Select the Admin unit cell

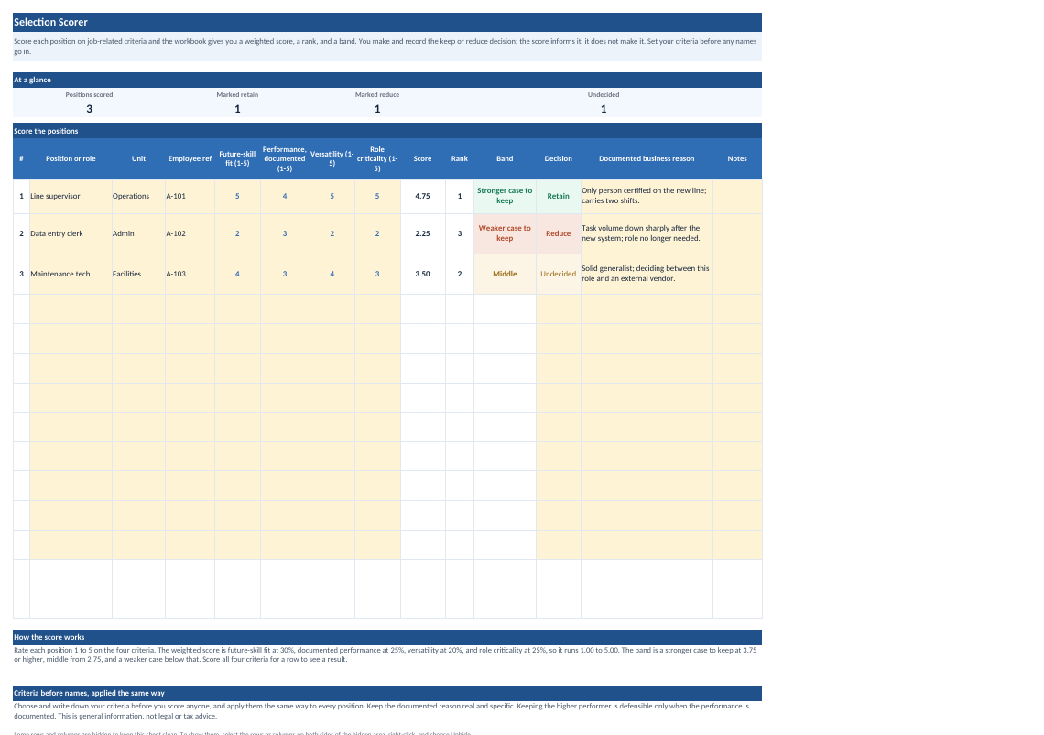tap(138, 233)
